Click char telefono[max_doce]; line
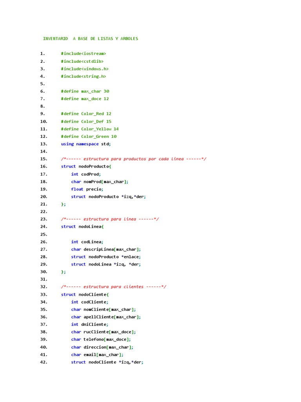The width and height of the screenshot is (301, 402). point(101,340)
